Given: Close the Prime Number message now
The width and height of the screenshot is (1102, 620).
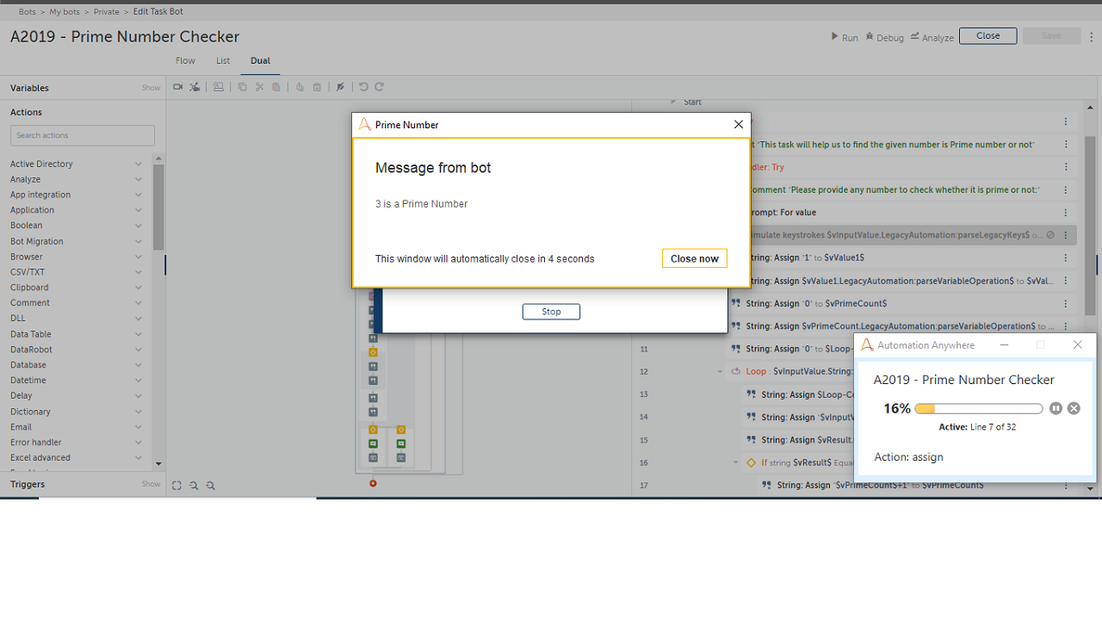Looking at the screenshot, I should point(694,258).
